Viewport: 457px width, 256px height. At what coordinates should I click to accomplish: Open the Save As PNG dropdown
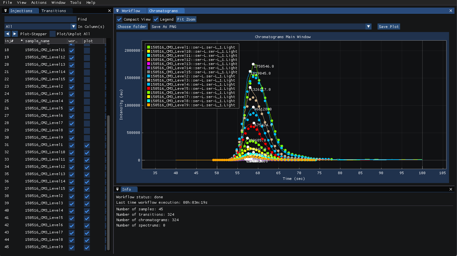[x=261, y=27]
